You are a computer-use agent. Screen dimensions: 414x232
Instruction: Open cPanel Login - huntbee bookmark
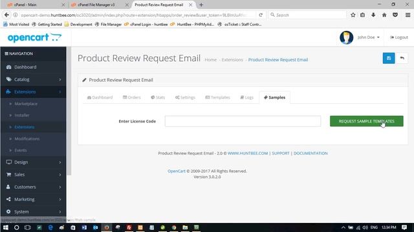pos(146,24)
